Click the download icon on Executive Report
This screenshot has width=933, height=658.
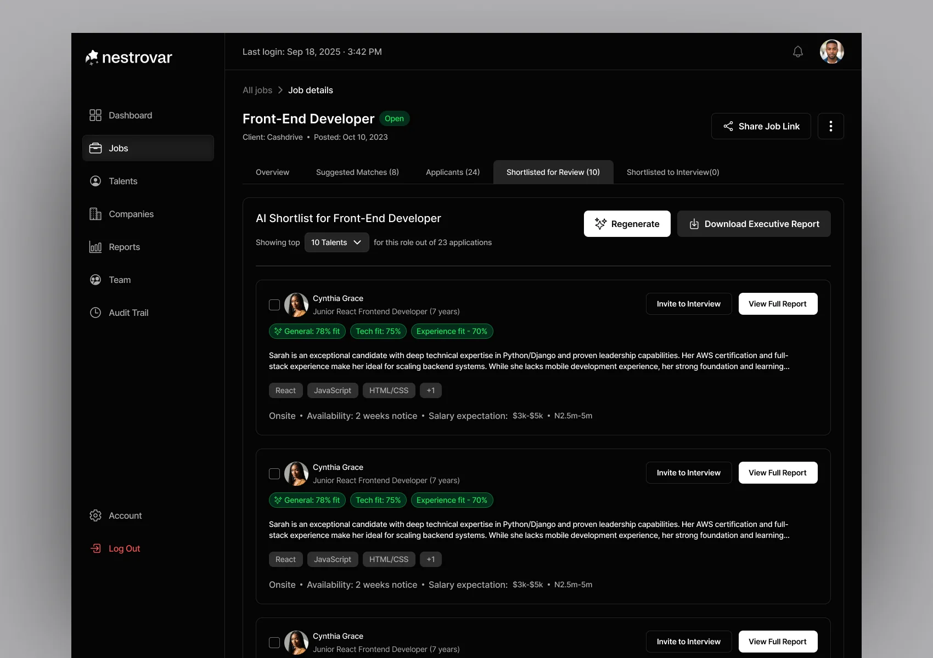694,224
